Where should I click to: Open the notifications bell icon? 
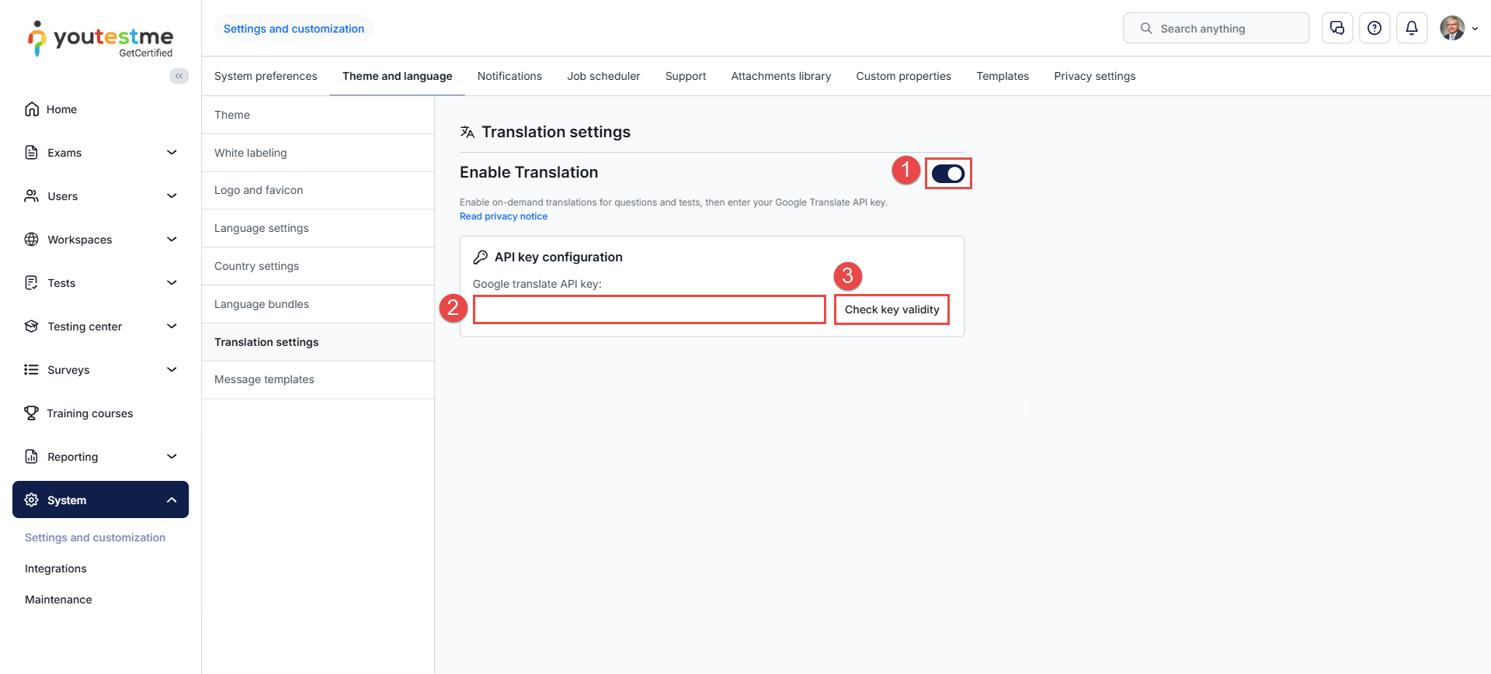pyautogui.click(x=1412, y=28)
